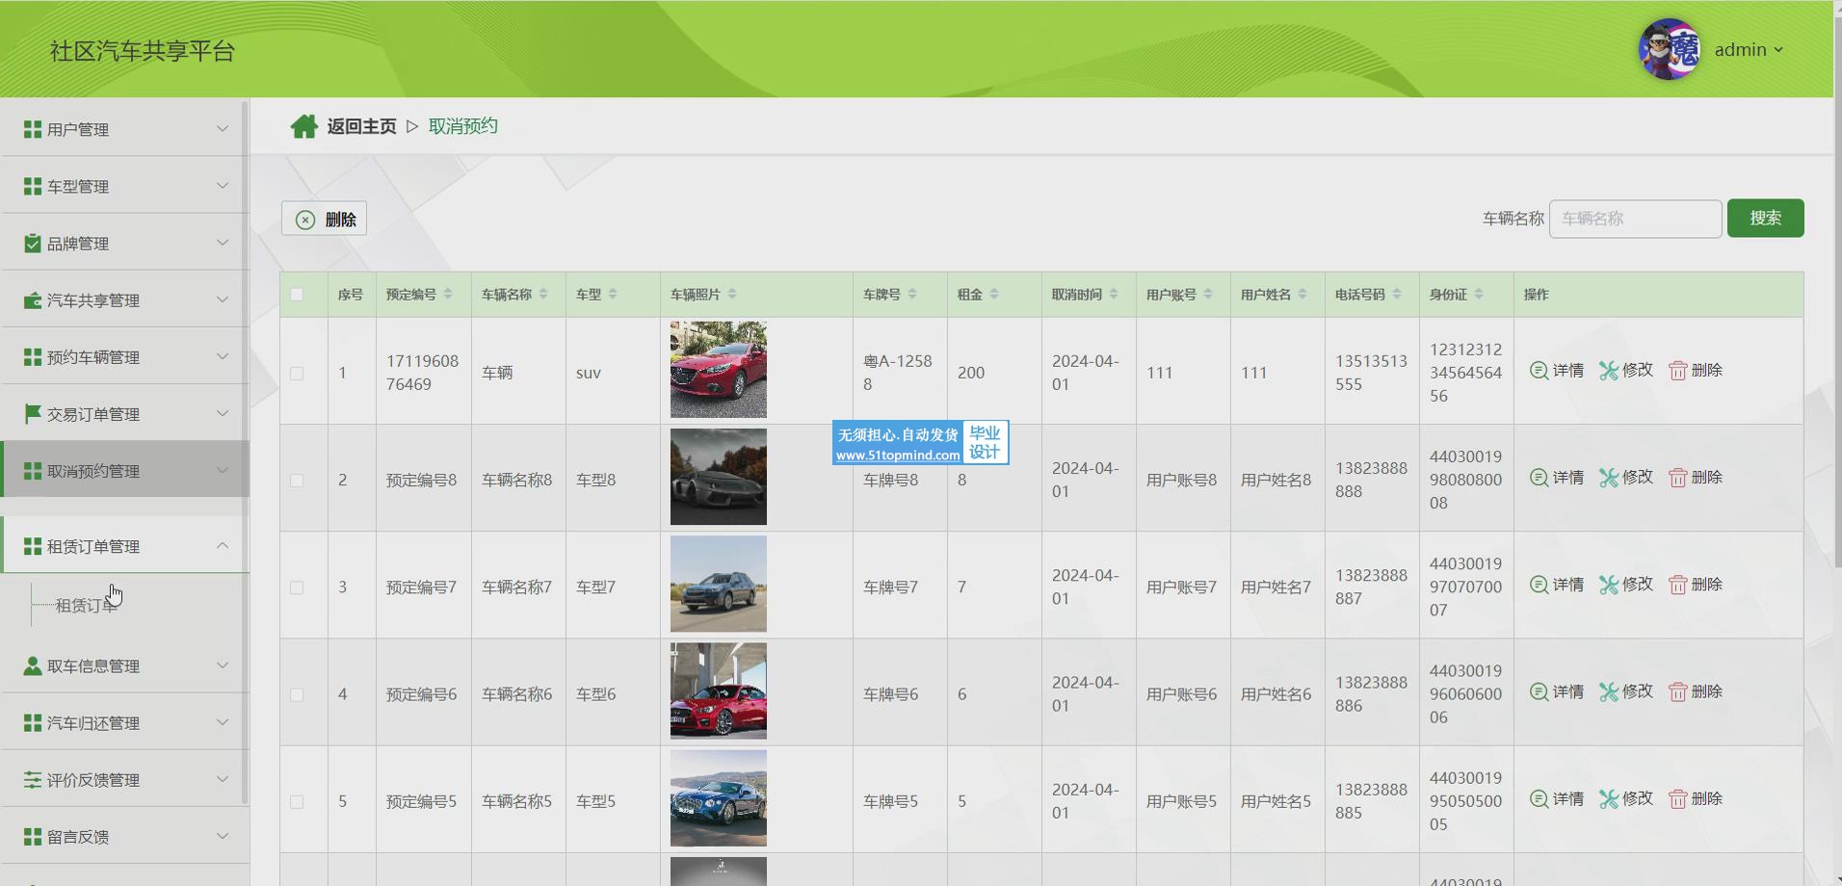
Task: Click the green 搜索 button
Action: 1765,219
